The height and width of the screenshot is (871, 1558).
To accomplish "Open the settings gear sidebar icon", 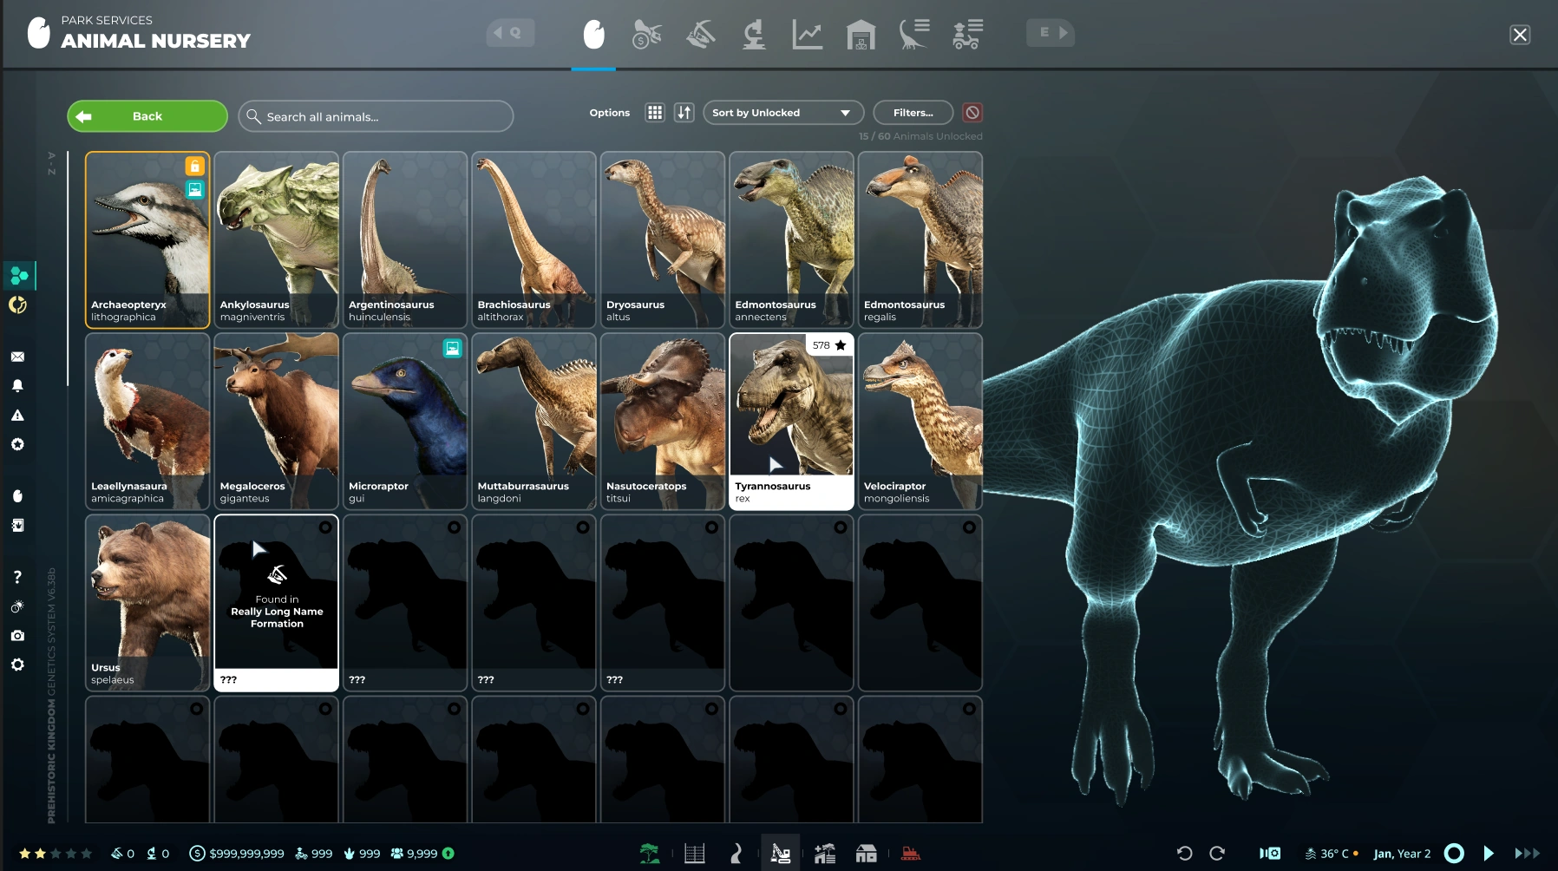I will tap(17, 665).
